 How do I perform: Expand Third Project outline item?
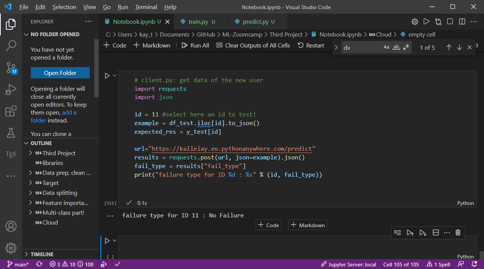pos(31,153)
